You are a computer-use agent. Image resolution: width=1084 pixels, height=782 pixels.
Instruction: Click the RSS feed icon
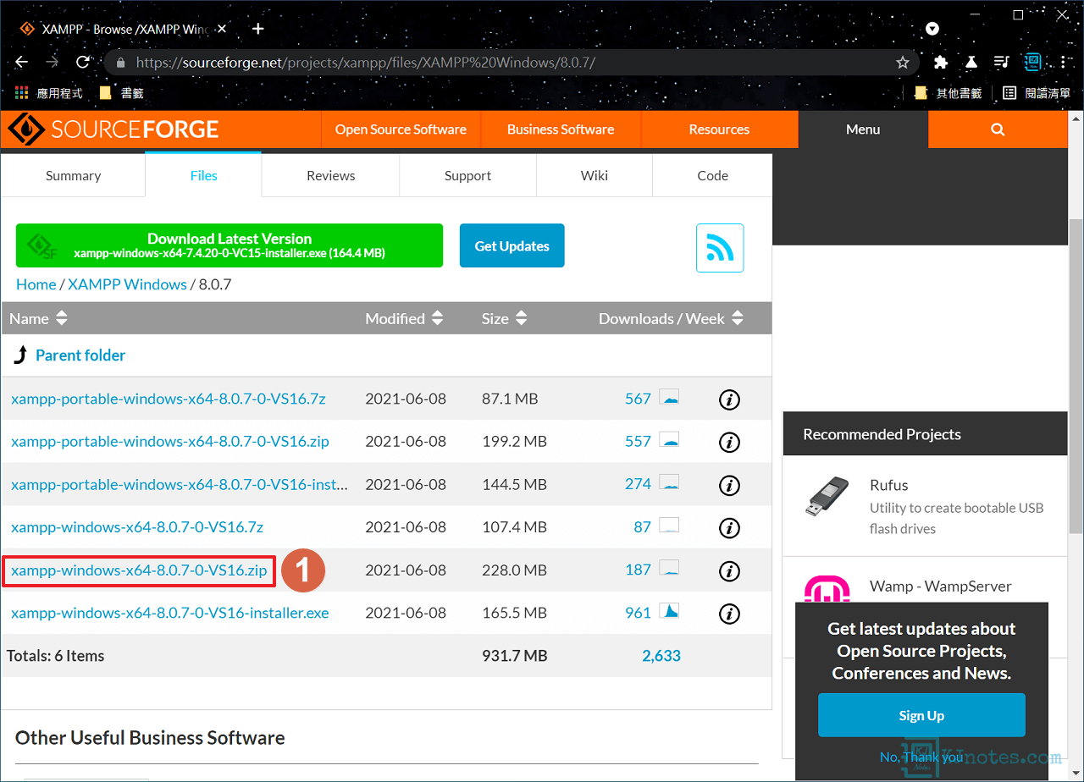pyautogui.click(x=720, y=248)
